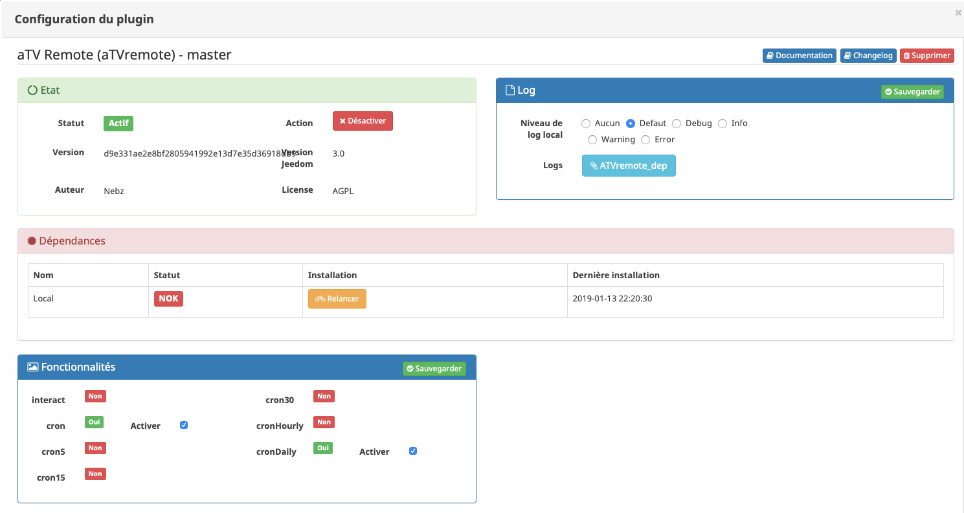Click the gear icon beside Dépendances
964x513 pixels.
(x=32, y=241)
